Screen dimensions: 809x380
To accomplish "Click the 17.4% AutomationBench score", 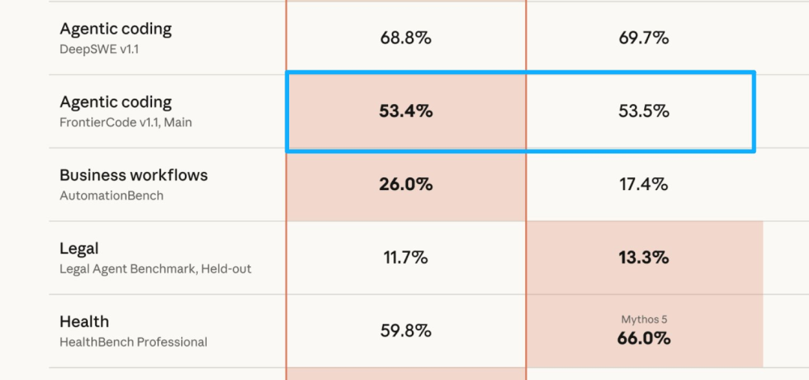I will (x=644, y=184).
